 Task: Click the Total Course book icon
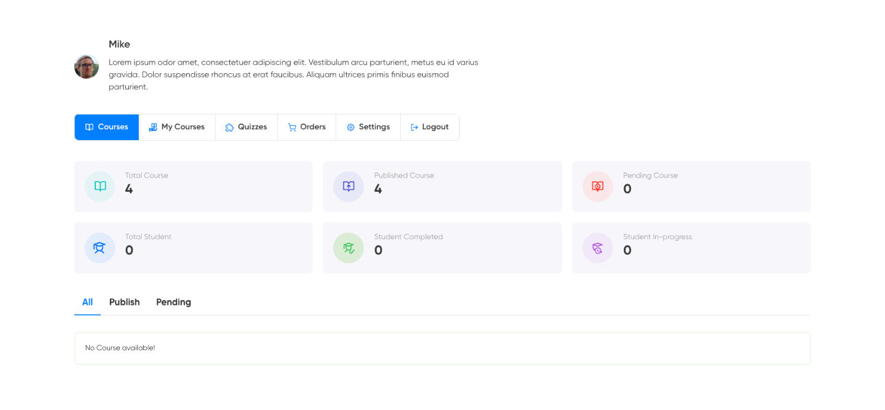coord(100,186)
